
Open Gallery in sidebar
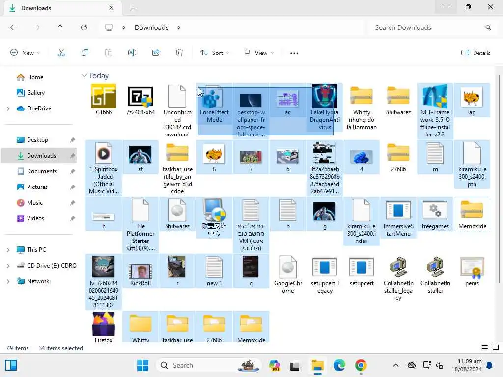[x=35, y=93]
